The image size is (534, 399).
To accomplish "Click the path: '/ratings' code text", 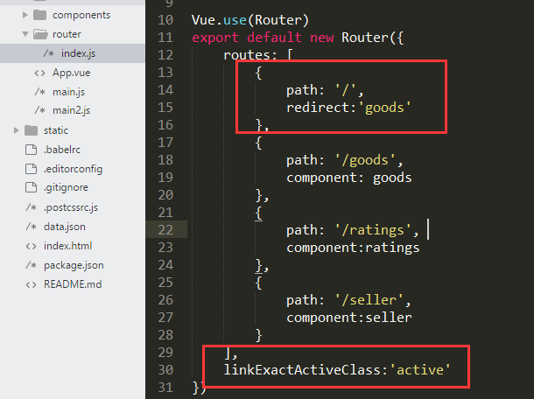I will (x=353, y=230).
